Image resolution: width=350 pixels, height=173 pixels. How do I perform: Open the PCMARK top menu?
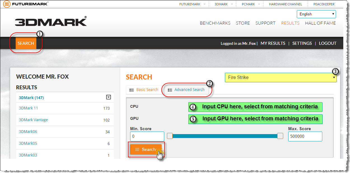tap(248, 4)
